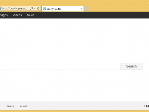
Task: Open the News search category
Action: tap(31, 15)
